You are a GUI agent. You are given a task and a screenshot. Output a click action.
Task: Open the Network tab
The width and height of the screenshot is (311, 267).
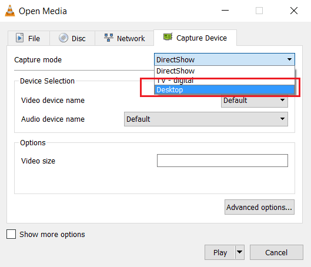coord(125,38)
